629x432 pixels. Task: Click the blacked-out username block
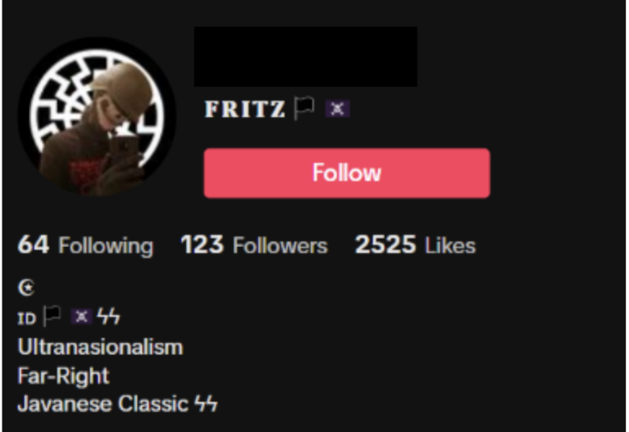pos(305,56)
